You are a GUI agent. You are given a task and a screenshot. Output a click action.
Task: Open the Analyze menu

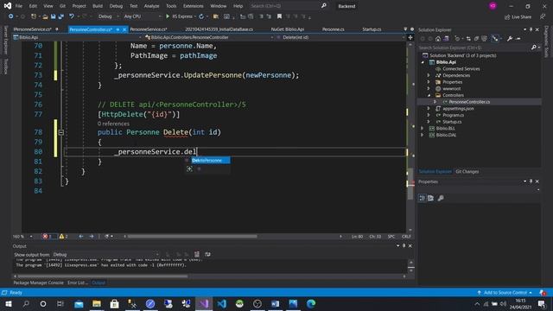tap(151, 6)
